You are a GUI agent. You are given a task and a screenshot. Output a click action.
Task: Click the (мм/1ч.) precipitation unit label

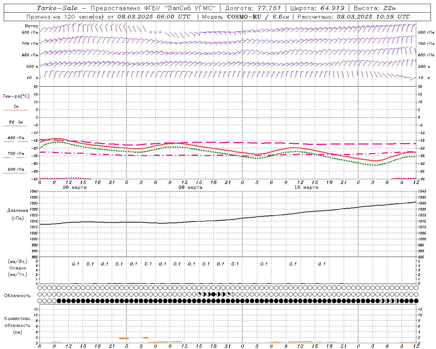pyautogui.click(x=18, y=274)
